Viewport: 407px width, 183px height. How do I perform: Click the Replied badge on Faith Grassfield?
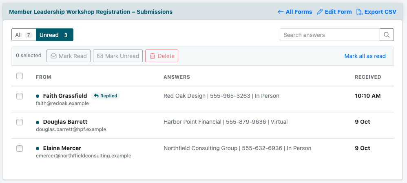[x=105, y=96]
